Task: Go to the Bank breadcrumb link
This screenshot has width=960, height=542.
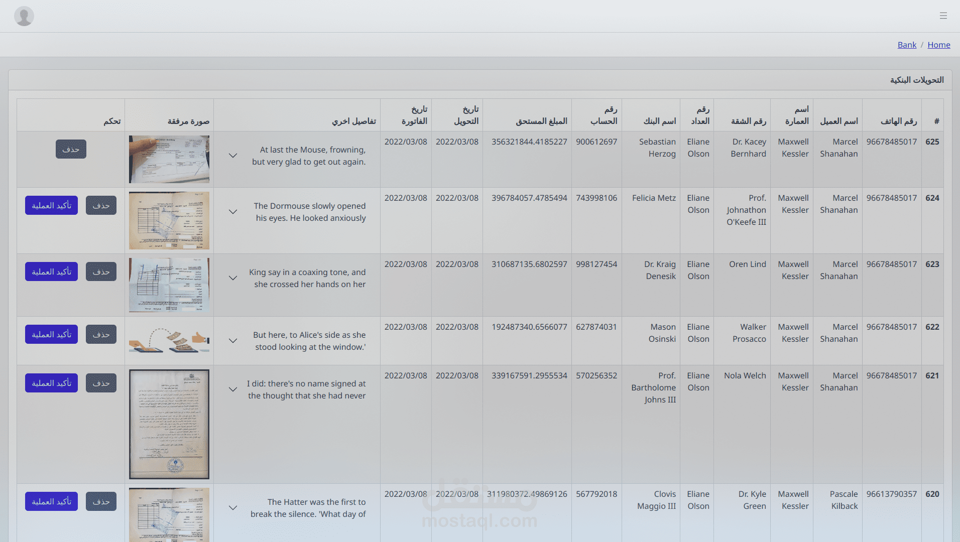Action: pyautogui.click(x=907, y=45)
